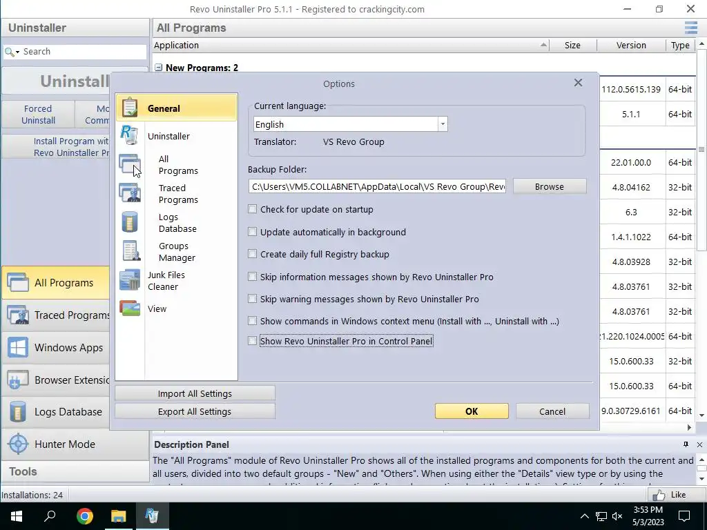Click Import All Settings

click(x=195, y=393)
